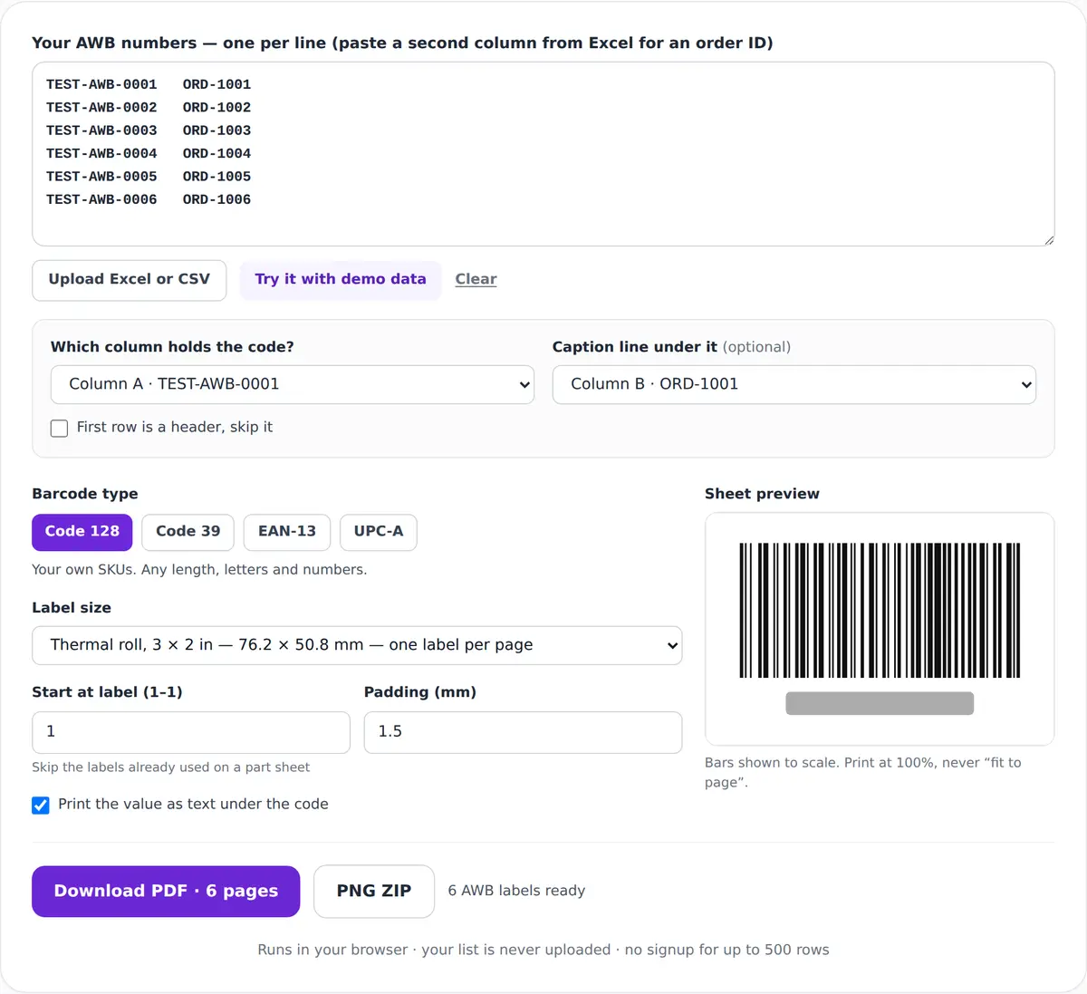This screenshot has height=994, width=1087.
Task: Click the 'ORD-1006' order ID text
Action: click(x=216, y=199)
